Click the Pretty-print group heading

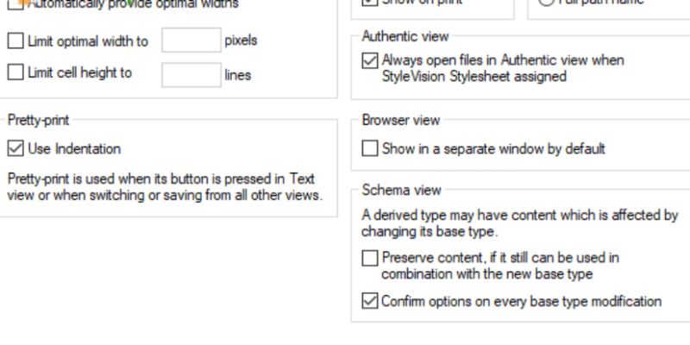(x=38, y=120)
